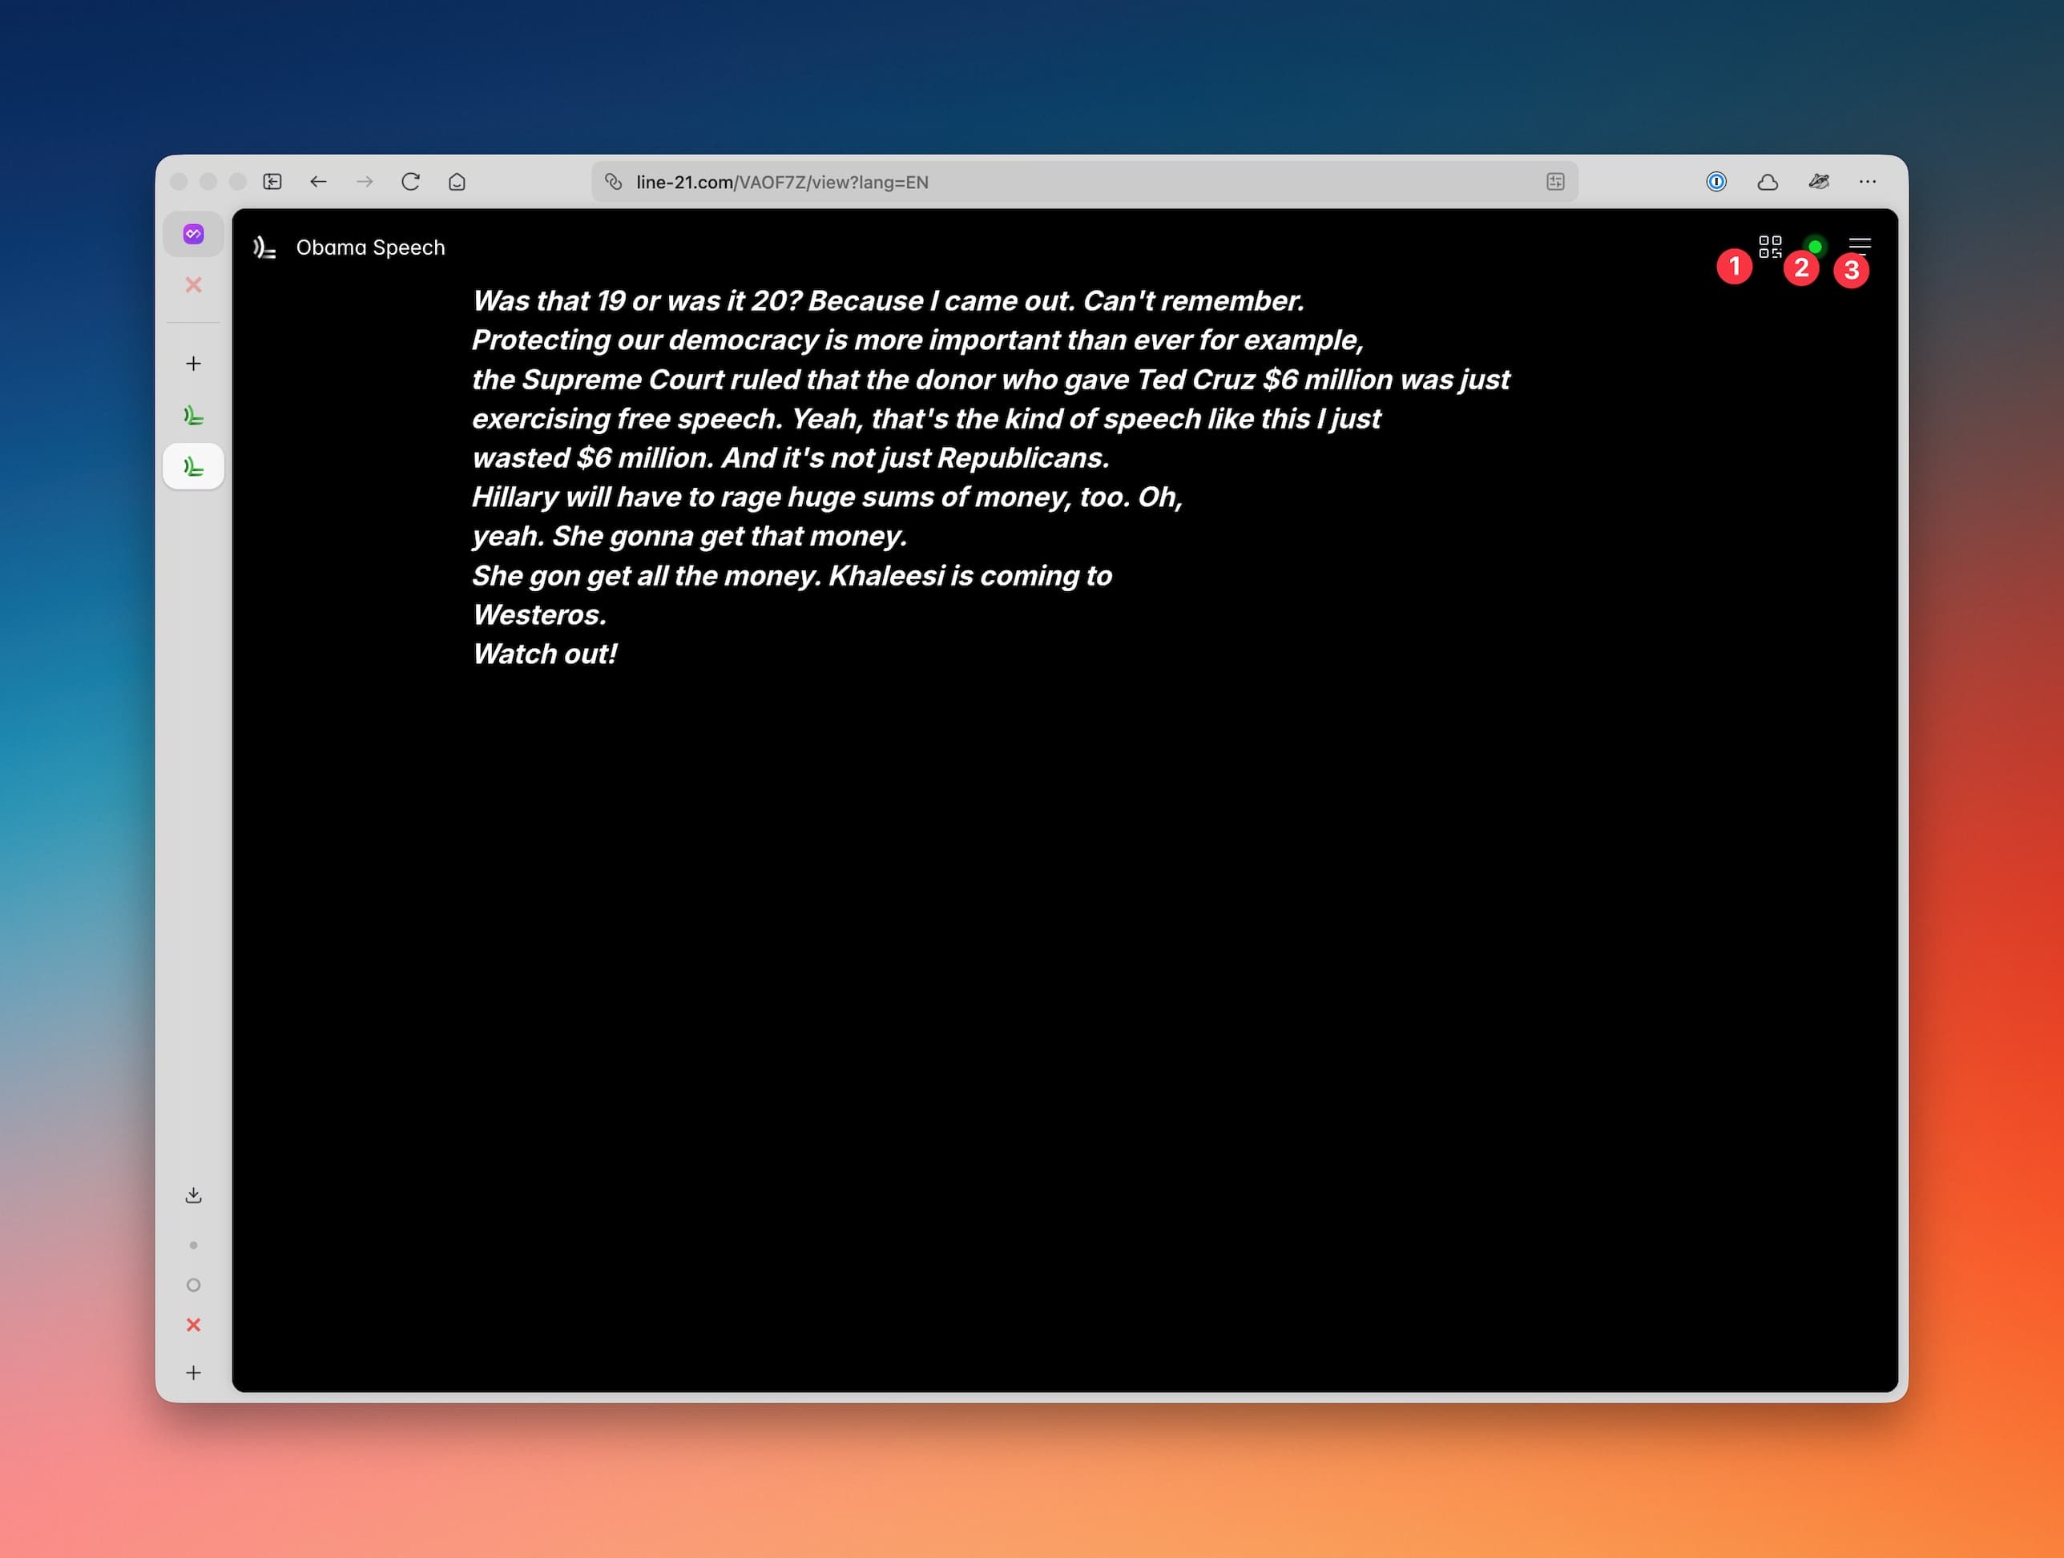Open a new tab with the plus button
The width and height of the screenshot is (2064, 1558).
(x=193, y=363)
